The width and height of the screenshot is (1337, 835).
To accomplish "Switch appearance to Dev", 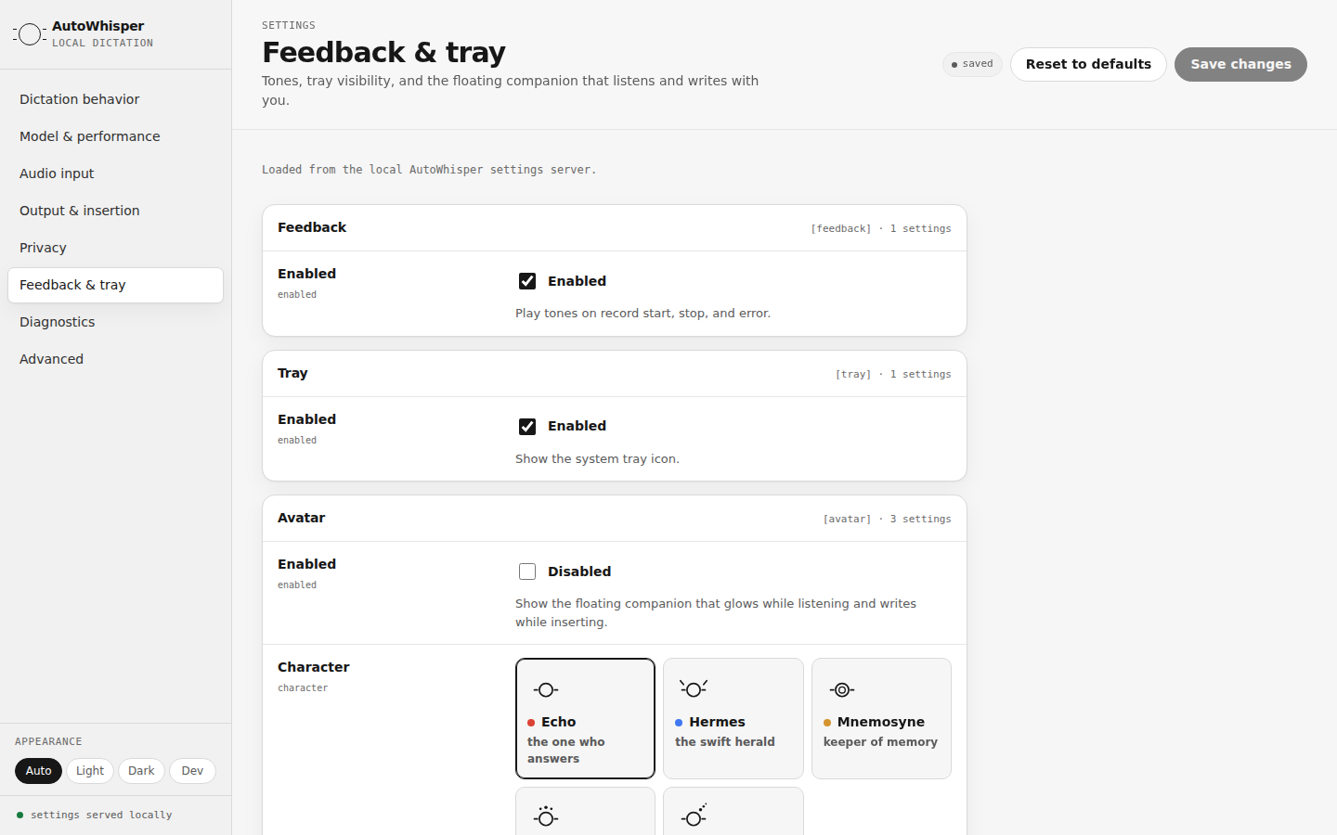I will coord(192,771).
